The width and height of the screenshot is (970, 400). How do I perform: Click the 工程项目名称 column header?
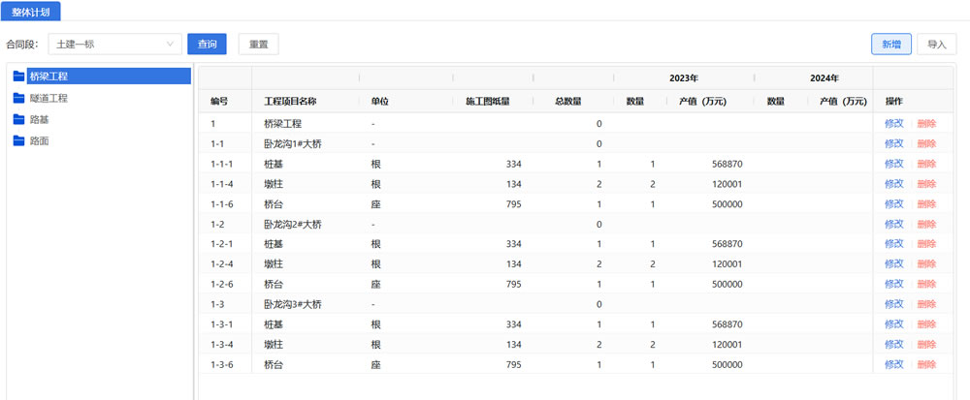(x=290, y=101)
